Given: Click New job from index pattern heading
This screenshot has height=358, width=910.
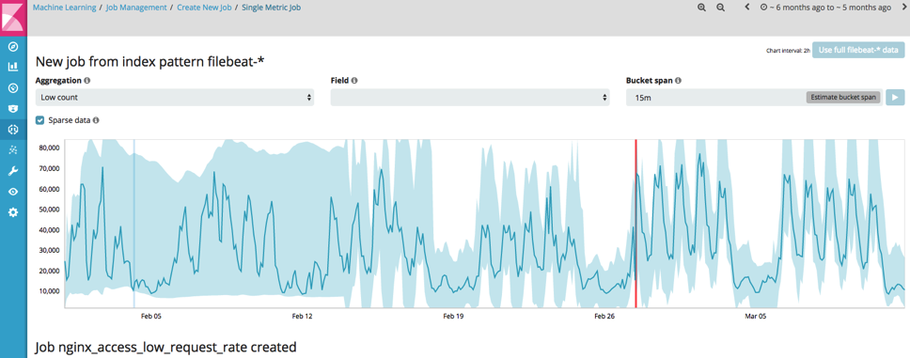Looking at the screenshot, I should pos(149,61).
